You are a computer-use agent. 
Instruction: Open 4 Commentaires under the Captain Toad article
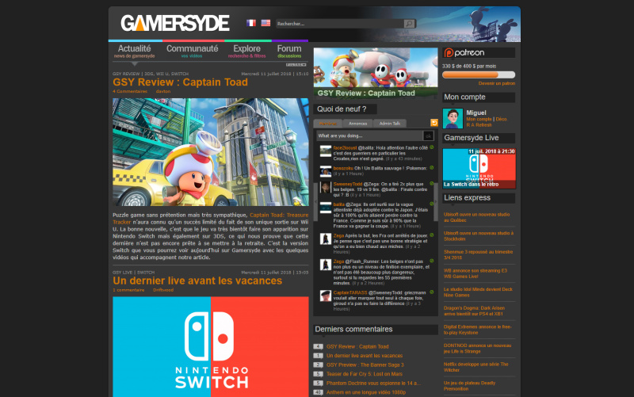coord(130,91)
